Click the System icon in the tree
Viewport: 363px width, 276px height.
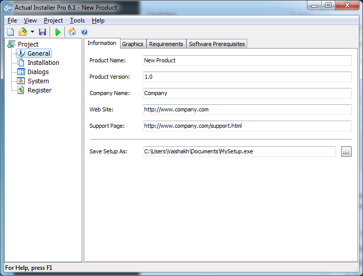(21, 81)
